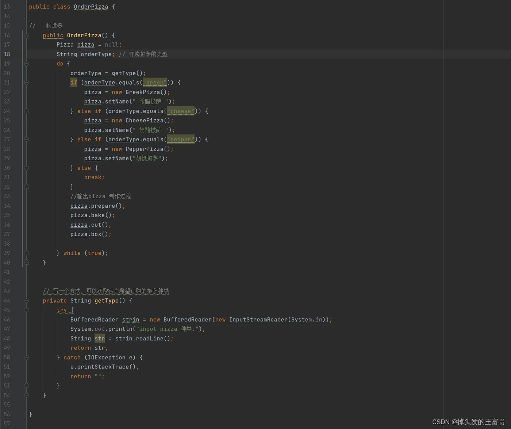Click pizza.prepare() on line 34
511x429 pixels.
[96, 206]
